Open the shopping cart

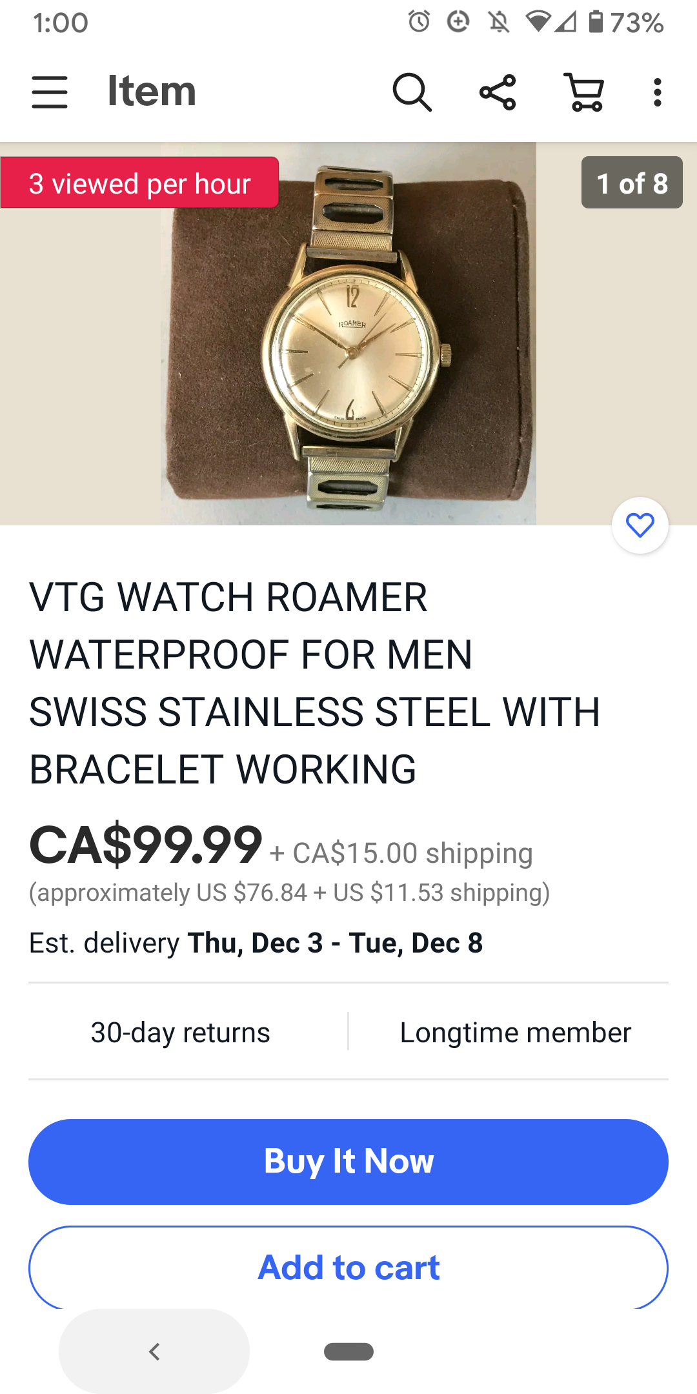coord(584,92)
